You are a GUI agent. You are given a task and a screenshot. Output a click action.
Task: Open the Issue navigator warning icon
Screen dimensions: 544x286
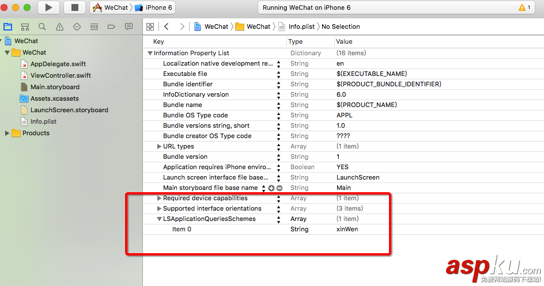[60, 26]
